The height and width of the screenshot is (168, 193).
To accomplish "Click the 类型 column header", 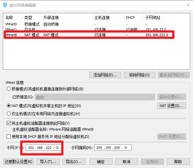I will [32, 17].
